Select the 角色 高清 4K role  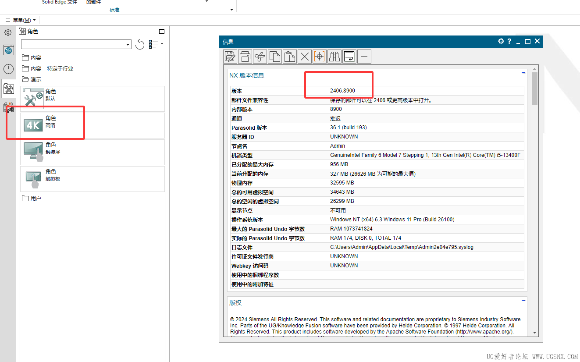point(93,125)
